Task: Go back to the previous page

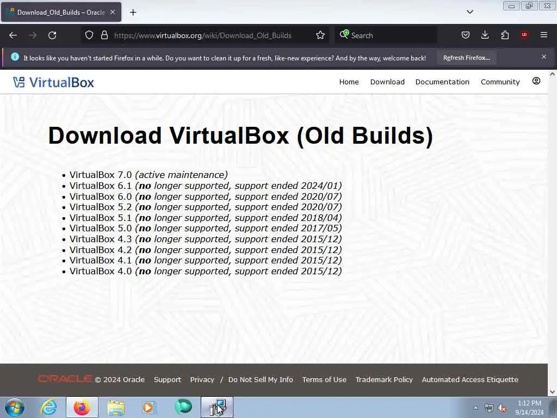Action: point(13,35)
